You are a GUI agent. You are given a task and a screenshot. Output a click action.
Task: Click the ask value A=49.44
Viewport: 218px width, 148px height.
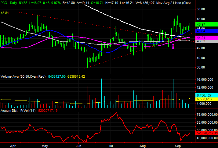[83, 3]
